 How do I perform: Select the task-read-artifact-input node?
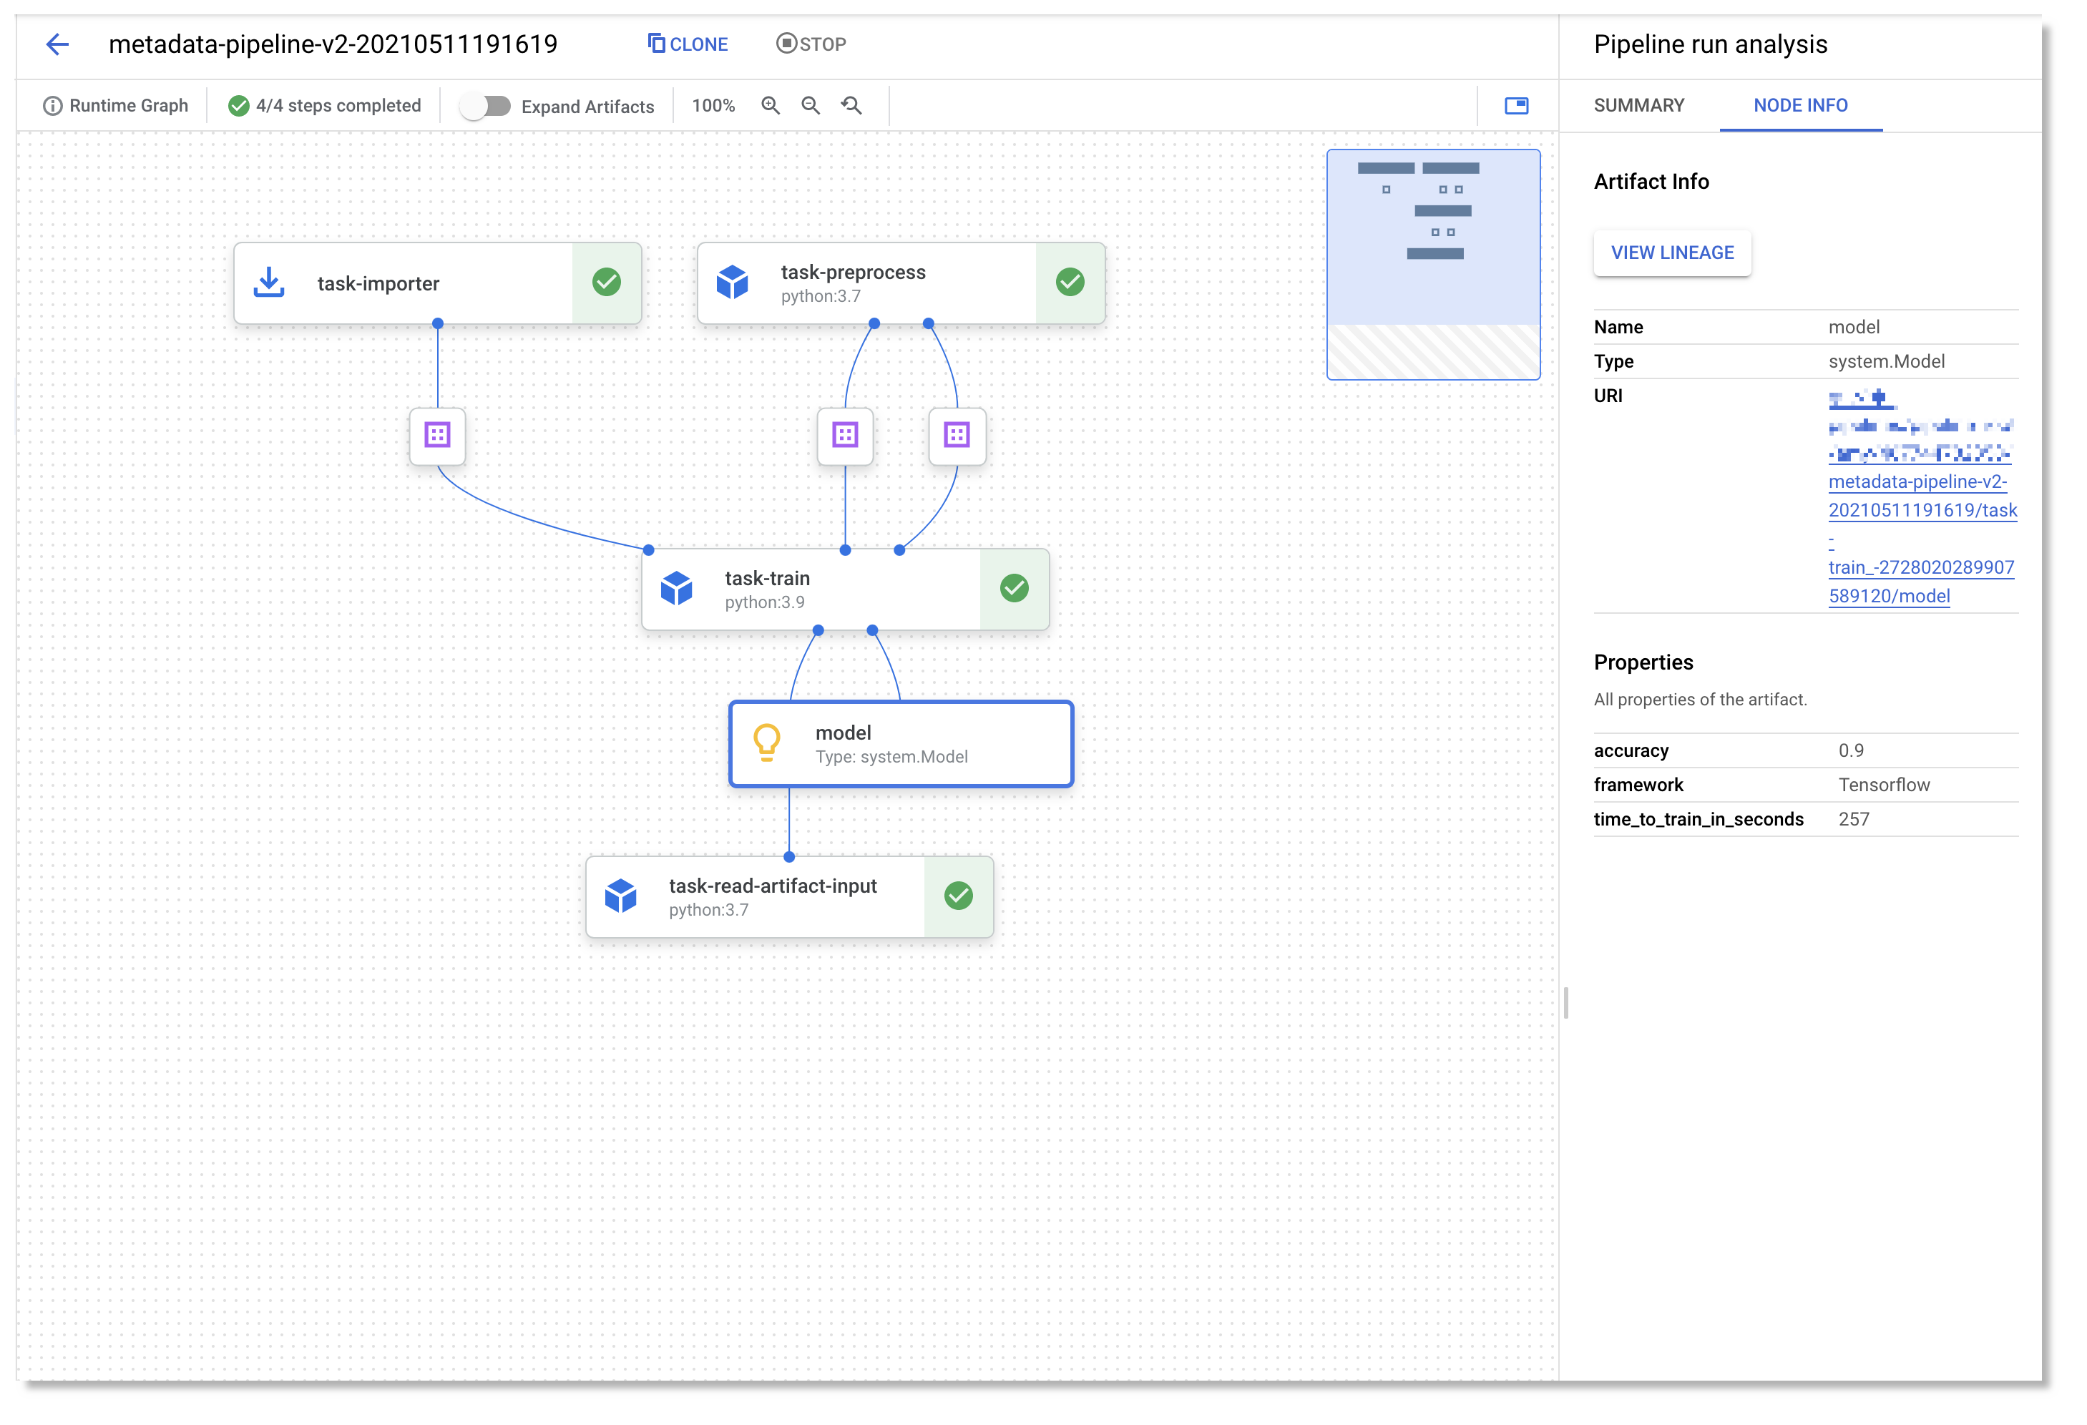pos(772,896)
